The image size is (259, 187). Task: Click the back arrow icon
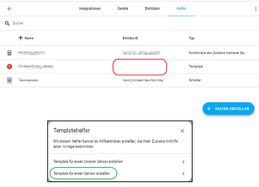coord(9,9)
